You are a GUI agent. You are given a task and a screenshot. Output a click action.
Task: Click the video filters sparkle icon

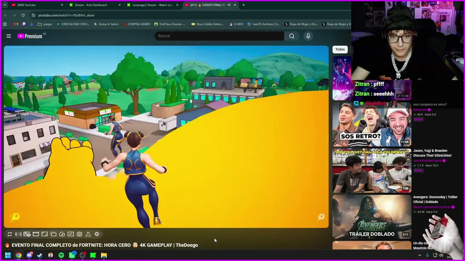tap(70, 234)
